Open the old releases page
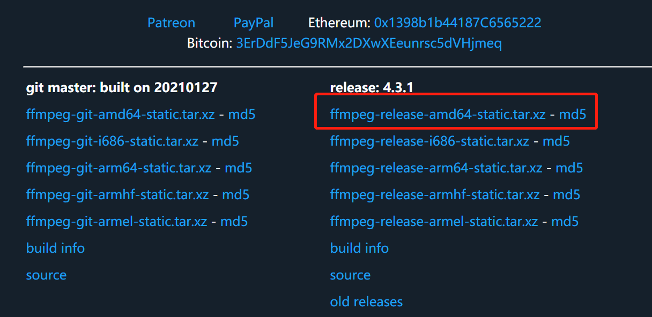Screen dimensions: 652x317 click(x=366, y=301)
